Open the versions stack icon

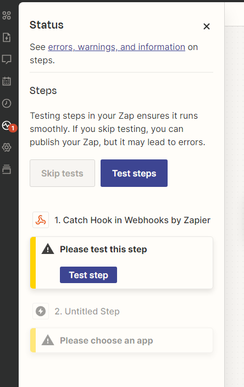7,169
